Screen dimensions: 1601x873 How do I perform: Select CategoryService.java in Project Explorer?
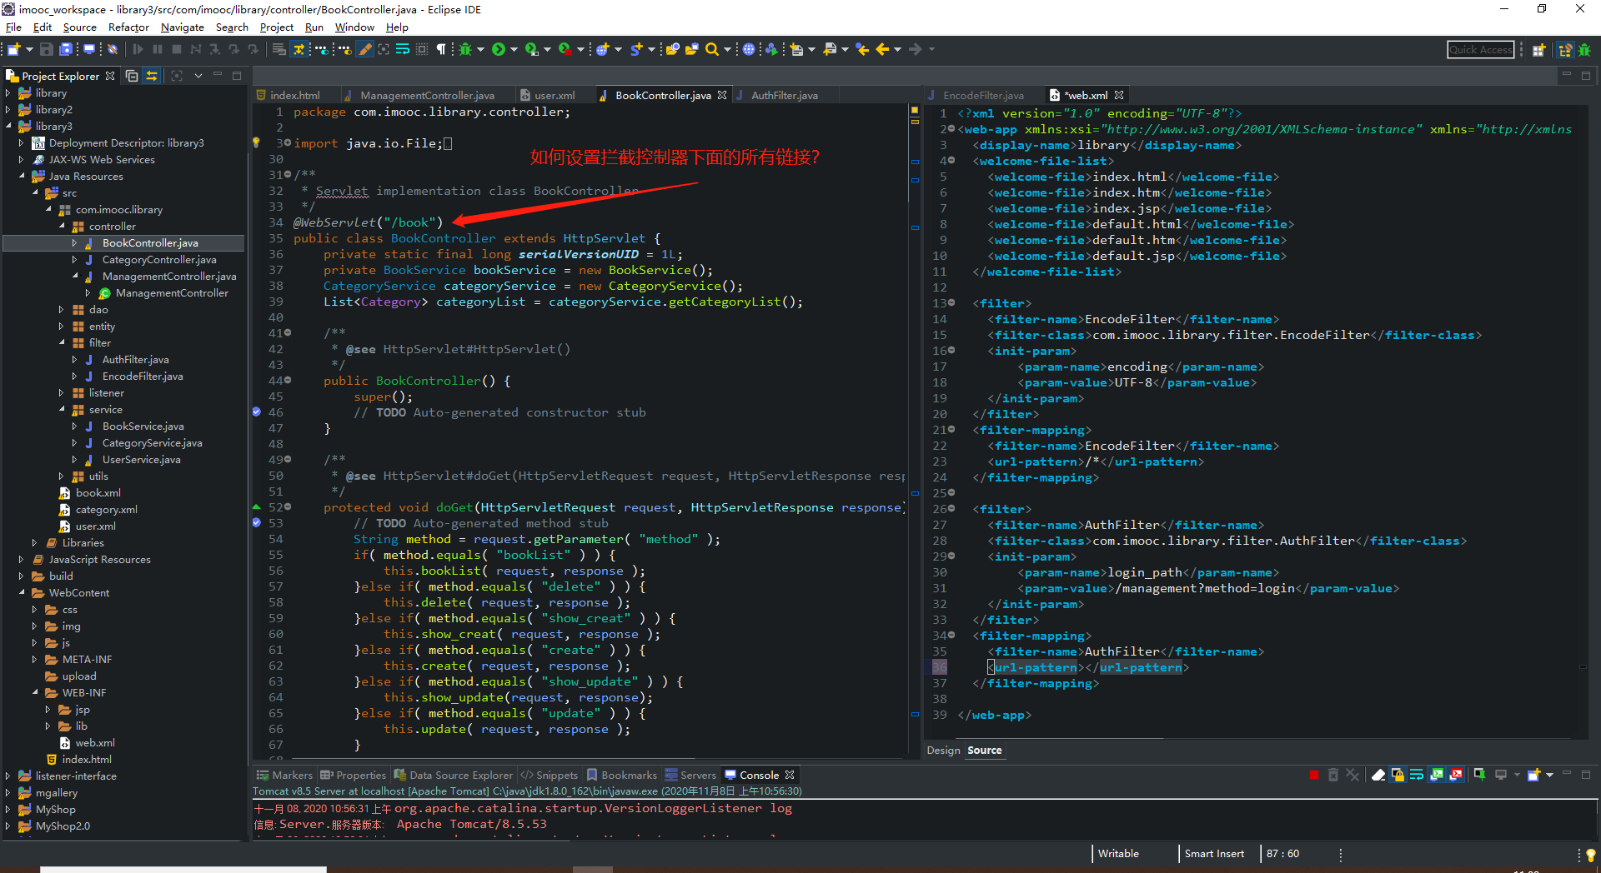[152, 443]
